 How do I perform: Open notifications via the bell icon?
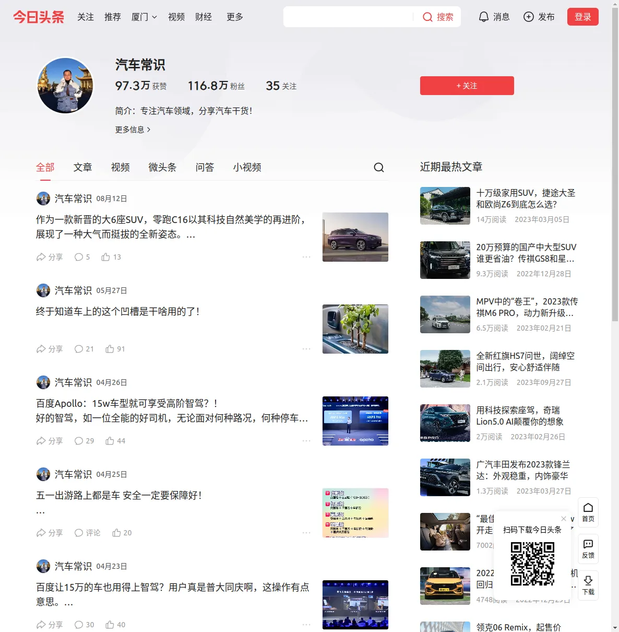(484, 17)
